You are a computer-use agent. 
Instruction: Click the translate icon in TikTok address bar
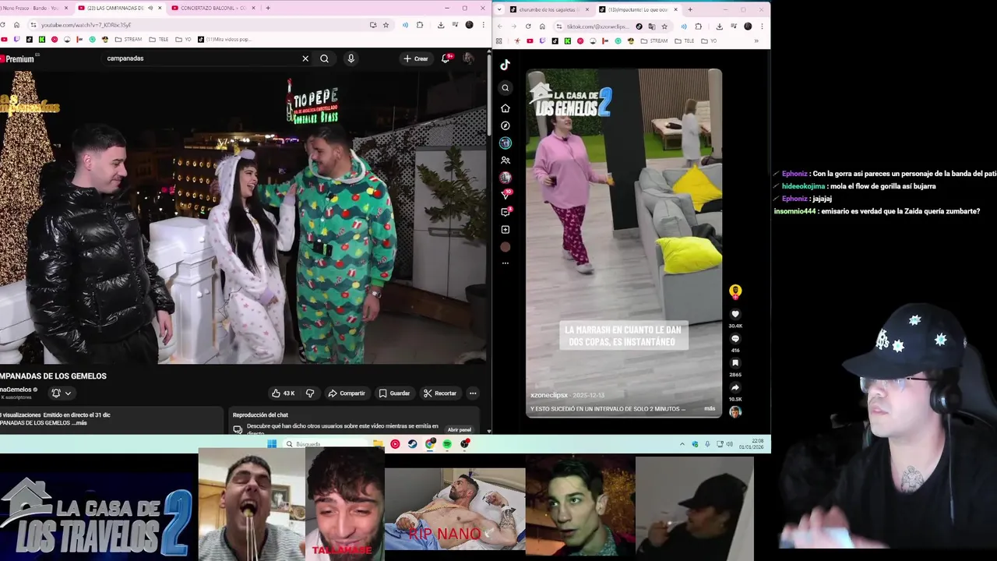pyautogui.click(x=651, y=26)
